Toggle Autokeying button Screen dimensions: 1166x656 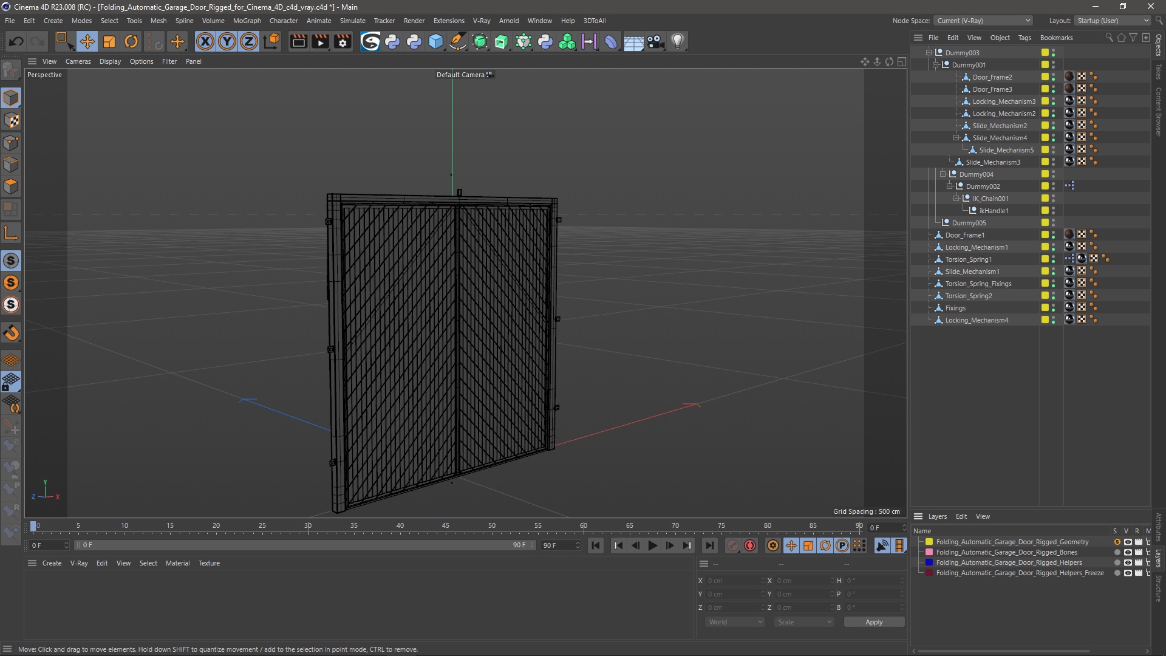point(750,545)
